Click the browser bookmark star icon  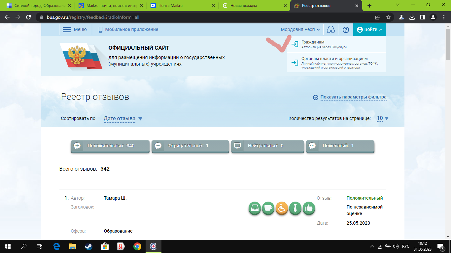click(x=388, y=17)
